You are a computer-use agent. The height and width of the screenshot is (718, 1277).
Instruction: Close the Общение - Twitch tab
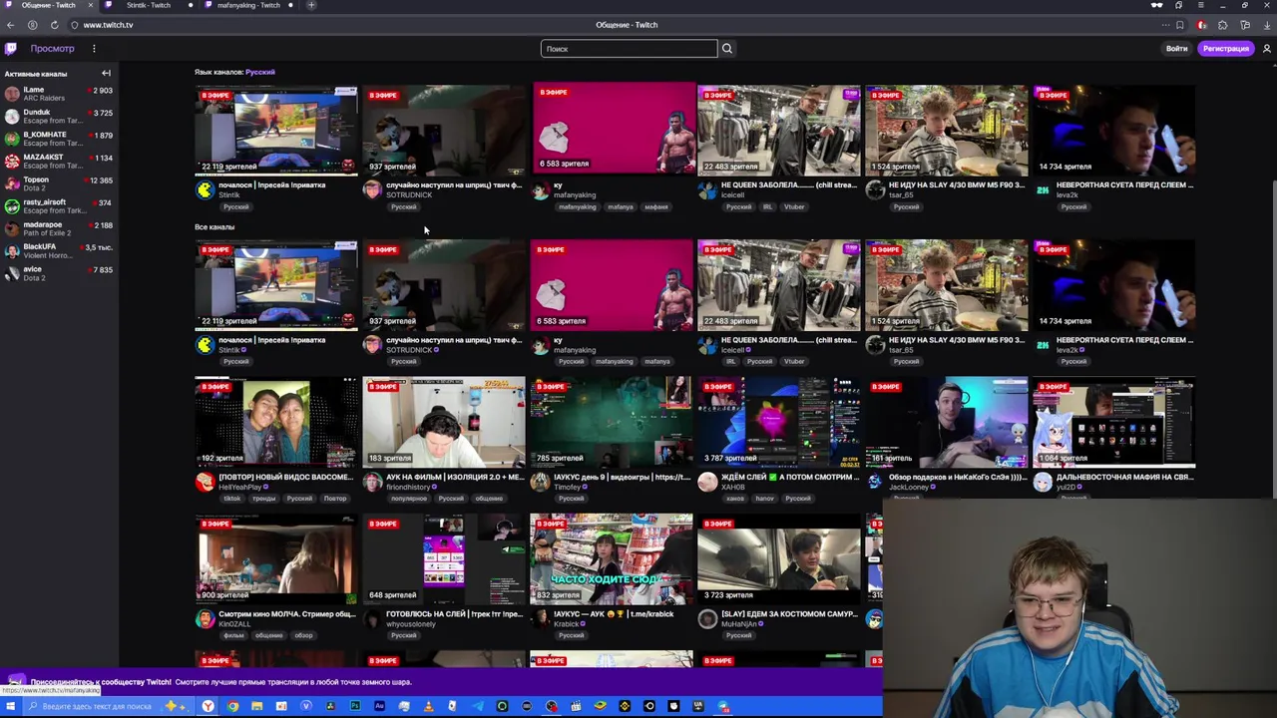click(x=91, y=5)
